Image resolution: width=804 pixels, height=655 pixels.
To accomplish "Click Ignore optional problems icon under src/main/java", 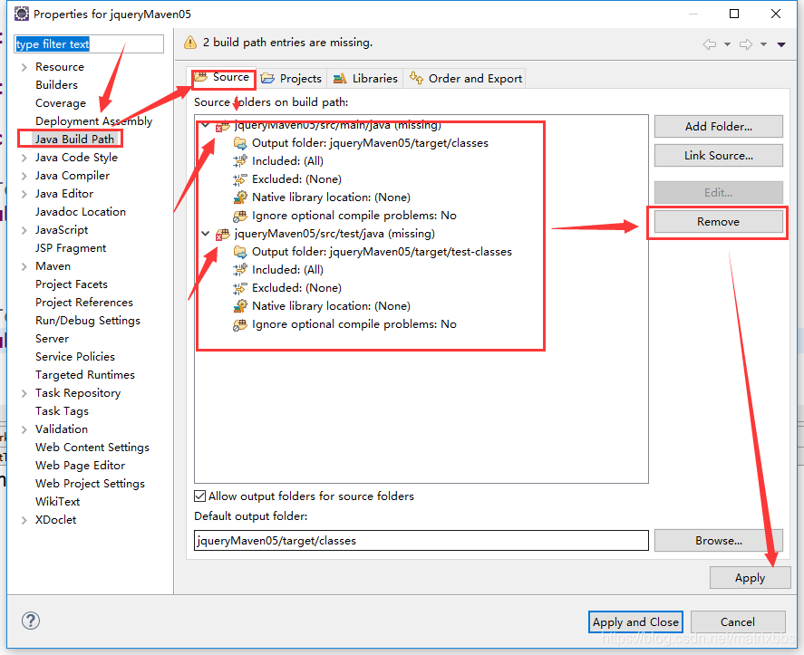I will pos(240,216).
